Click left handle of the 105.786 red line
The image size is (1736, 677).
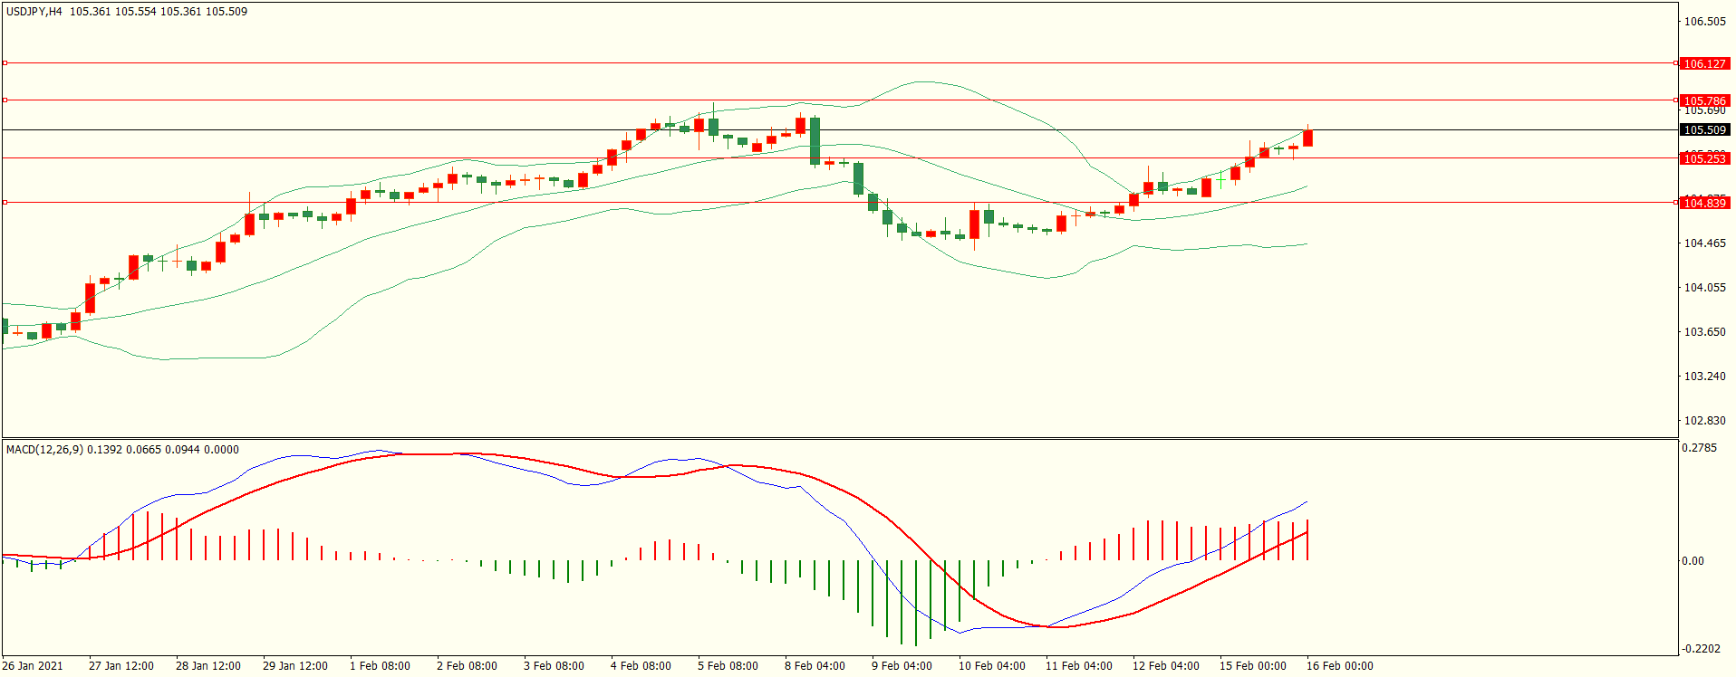click(x=5, y=100)
